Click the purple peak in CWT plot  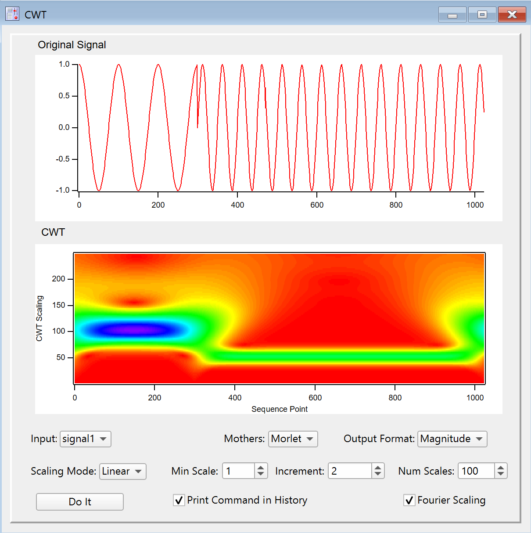(129, 330)
